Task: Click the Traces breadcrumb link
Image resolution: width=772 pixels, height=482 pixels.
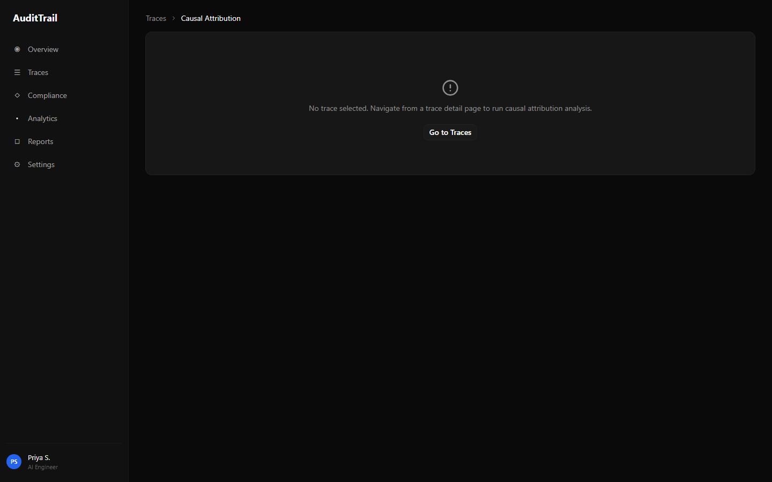Action: (x=156, y=18)
